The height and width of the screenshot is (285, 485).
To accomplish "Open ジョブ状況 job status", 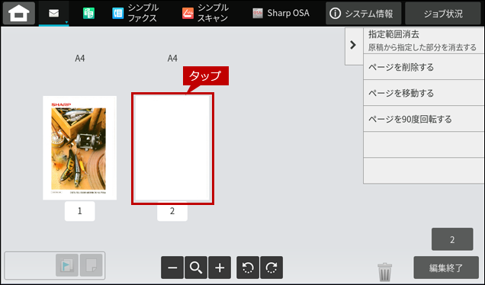I will [x=443, y=13].
